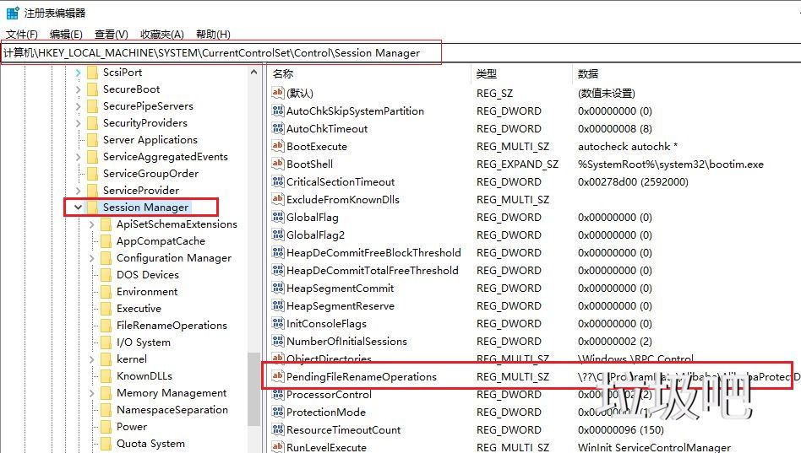This screenshot has height=453, width=801.
Task: Click the string icon beside BootExecute value
Action: pyautogui.click(x=278, y=147)
